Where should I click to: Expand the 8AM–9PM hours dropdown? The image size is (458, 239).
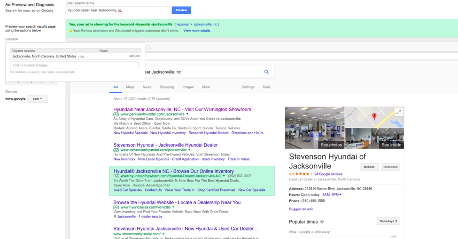pyautogui.click(x=332, y=195)
